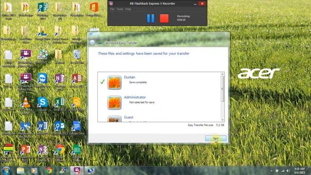Open Google Chrome from the taskbar
This screenshot has height=175, width=311.
49,171
